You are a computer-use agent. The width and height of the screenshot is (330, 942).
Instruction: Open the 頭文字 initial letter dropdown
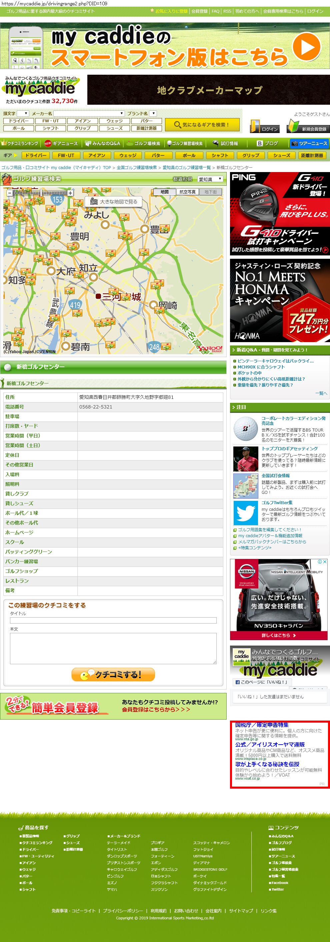tap(23, 113)
